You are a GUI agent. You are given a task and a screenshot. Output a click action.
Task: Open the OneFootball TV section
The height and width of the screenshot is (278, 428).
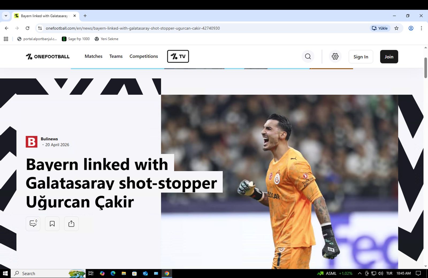pyautogui.click(x=178, y=56)
